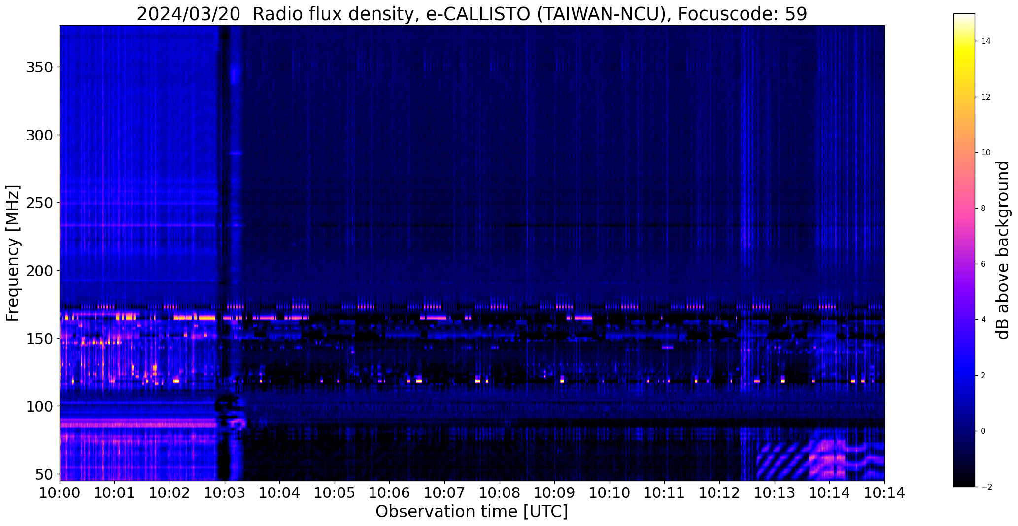The height and width of the screenshot is (526, 1018).
Task: Click the colorbar tick label 4
Action: point(983,319)
